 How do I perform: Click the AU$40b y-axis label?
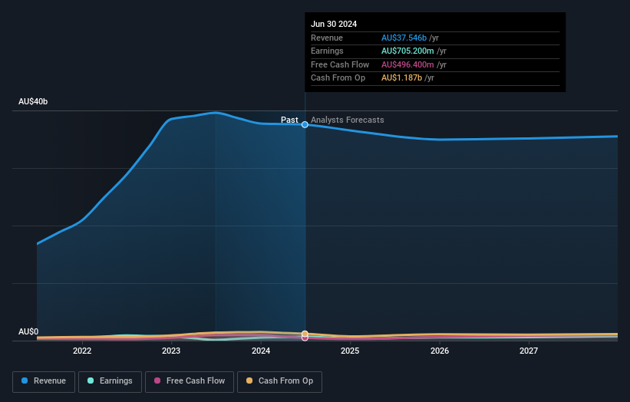pos(33,101)
